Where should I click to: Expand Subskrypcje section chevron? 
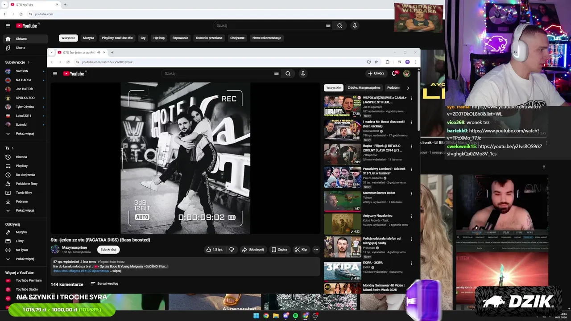pos(29,62)
